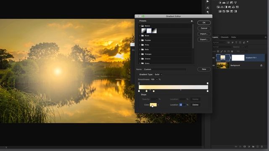
Task: Select the Layers tab
Action: click(x=215, y=37)
